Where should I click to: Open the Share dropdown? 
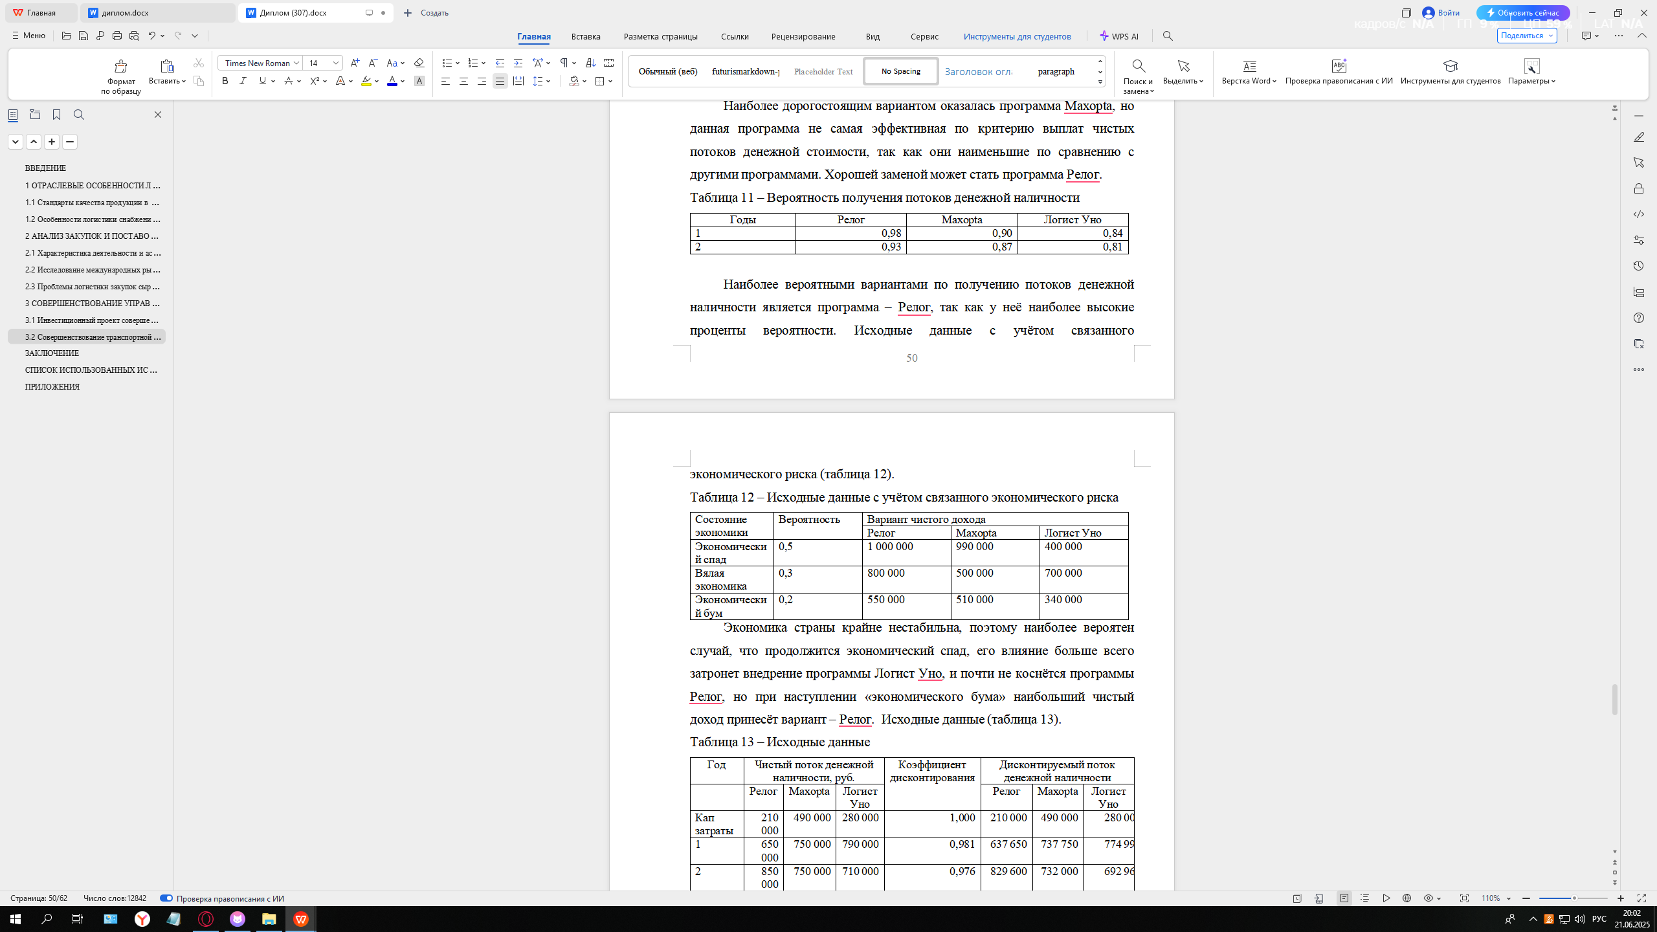(x=1527, y=36)
